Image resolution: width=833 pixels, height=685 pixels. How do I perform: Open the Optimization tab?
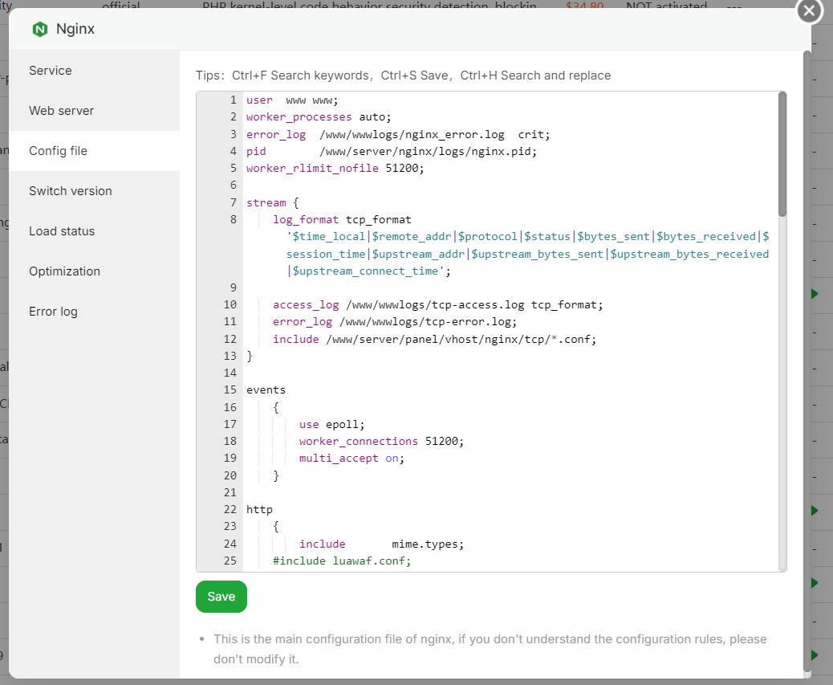point(94,271)
